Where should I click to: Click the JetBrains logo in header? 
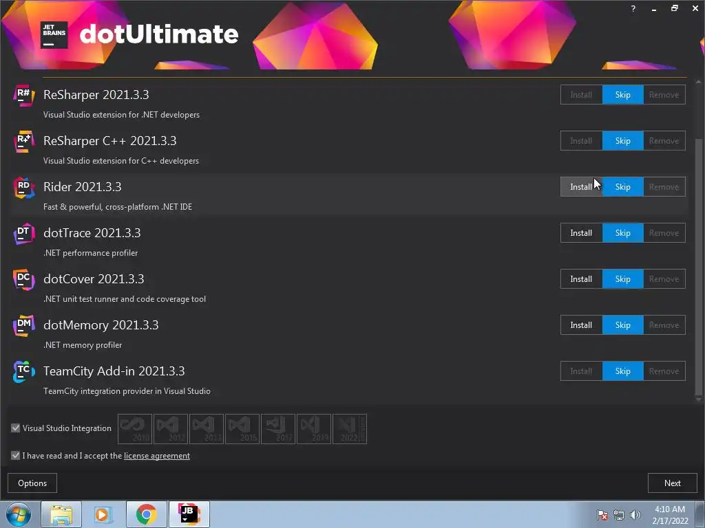pyautogui.click(x=54, y=34)
